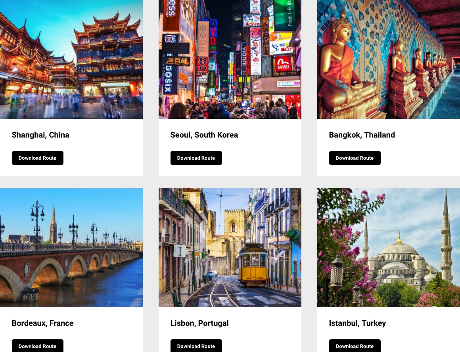
Task: Click the yellow tram in Lisbon image
Action: [x=253, y=264]
